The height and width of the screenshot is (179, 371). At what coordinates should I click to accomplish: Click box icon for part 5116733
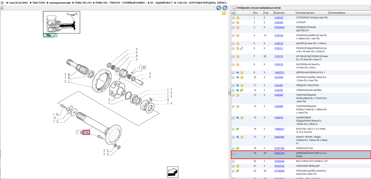tap(237, 56)
